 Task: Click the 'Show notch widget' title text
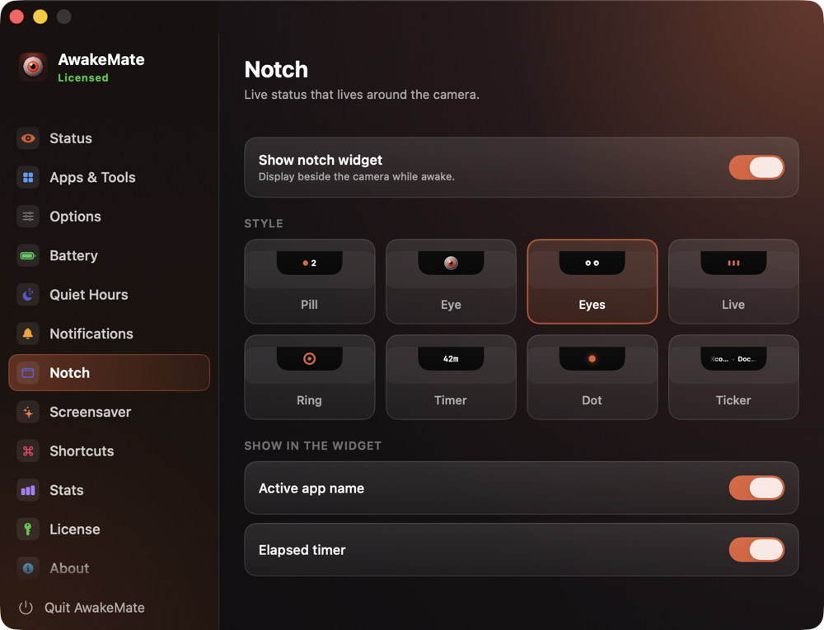pyautogui.click(x=321, y=160)
